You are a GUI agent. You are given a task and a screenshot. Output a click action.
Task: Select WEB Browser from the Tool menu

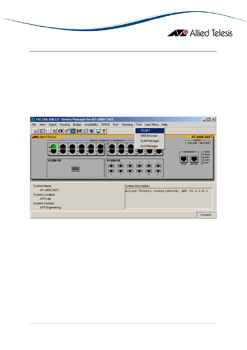(x=150, y=136)
